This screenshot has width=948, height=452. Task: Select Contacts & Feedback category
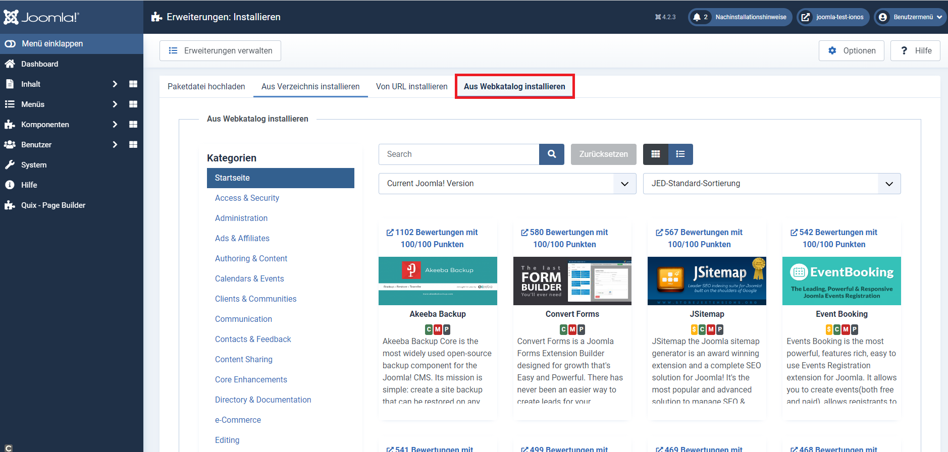pos(253,340)
